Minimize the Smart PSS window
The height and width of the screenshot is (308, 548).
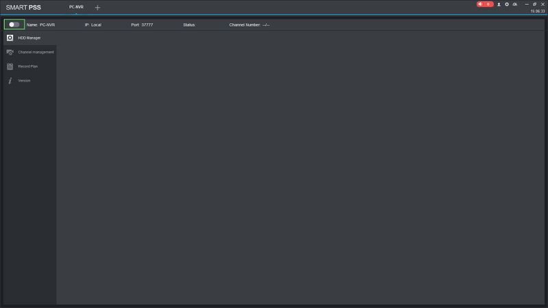527,4
